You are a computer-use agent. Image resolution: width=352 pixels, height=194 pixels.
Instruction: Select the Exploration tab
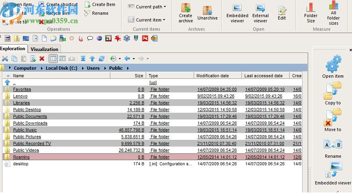(x=13, y=49)
